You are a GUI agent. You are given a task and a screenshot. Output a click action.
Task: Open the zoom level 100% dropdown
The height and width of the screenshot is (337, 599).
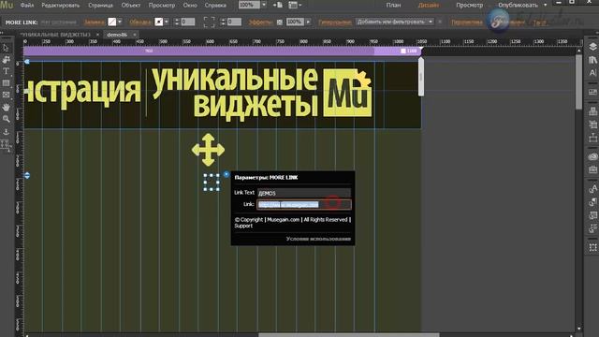click(264, 5)
